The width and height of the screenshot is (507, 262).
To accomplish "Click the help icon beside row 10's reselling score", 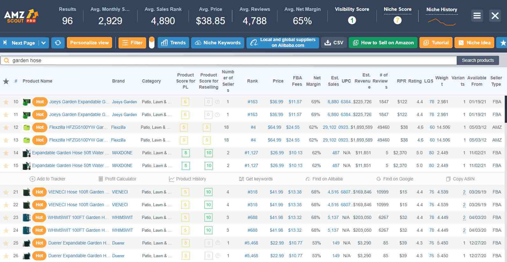I will pos(218,102).
